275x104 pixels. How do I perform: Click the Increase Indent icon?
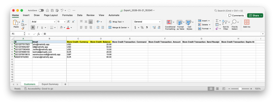click(x=103, y=27)
